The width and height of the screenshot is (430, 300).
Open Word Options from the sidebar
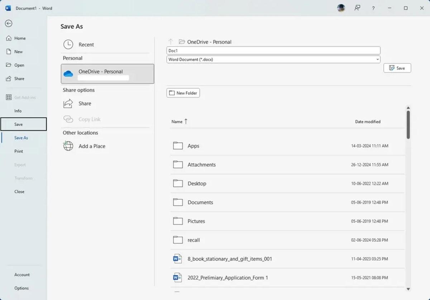(21, 288)
